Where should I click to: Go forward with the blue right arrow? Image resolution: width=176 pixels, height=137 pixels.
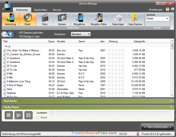(10, 34)
